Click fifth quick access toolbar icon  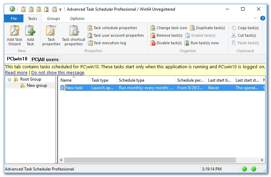coord(54,9)
